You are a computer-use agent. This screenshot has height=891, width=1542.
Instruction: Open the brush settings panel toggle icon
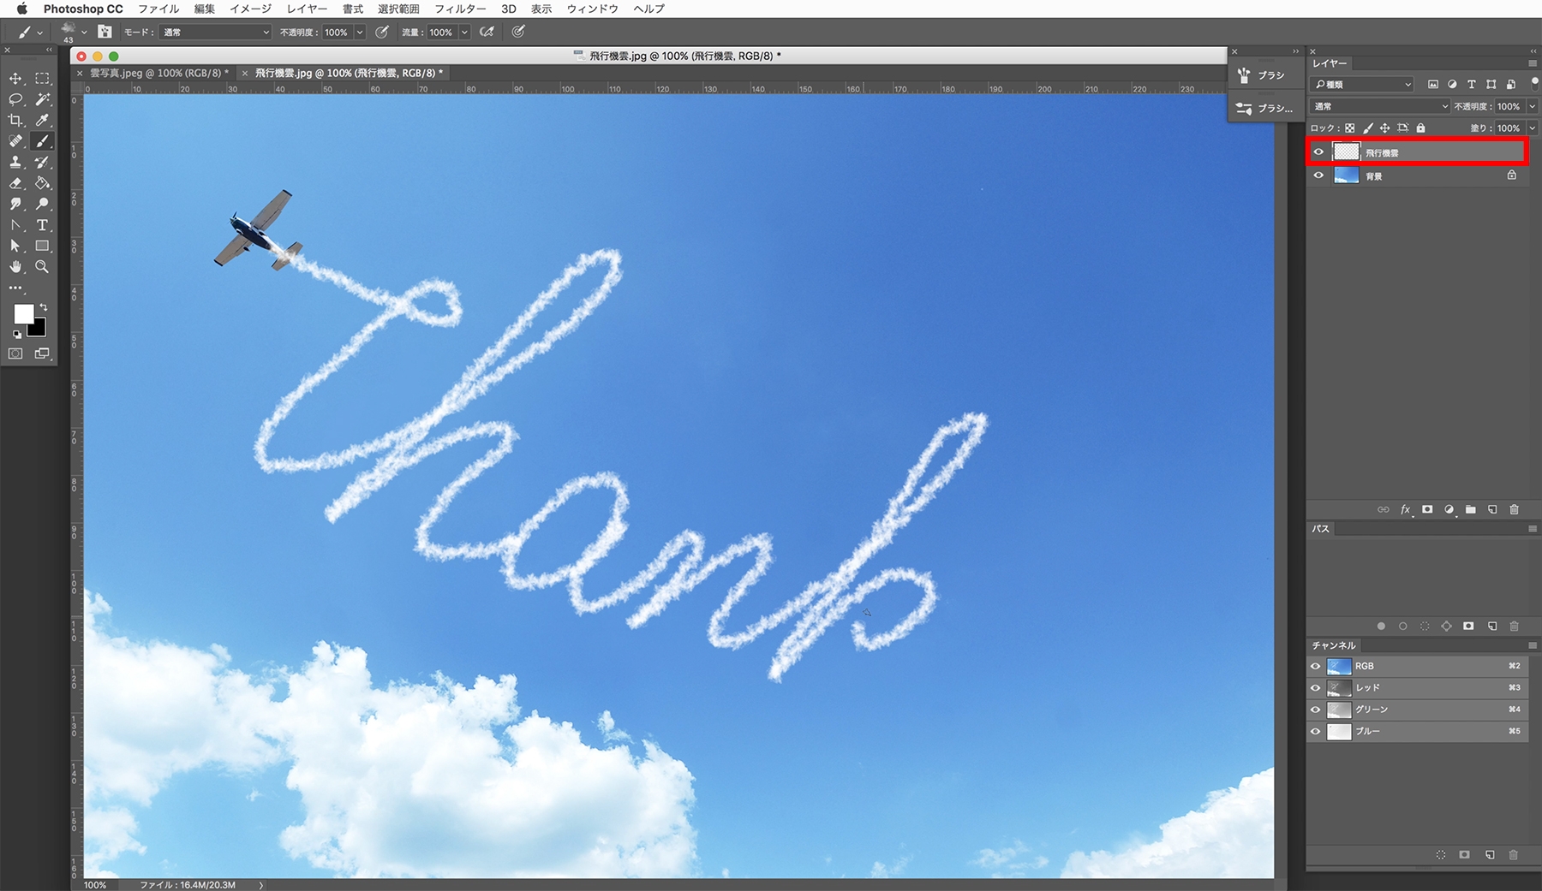[x=105, y=32]
